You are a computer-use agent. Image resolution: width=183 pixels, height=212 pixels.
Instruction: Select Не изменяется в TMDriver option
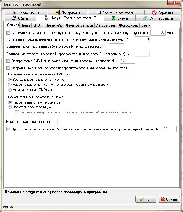pyautogui.click(x=10, y=90)
